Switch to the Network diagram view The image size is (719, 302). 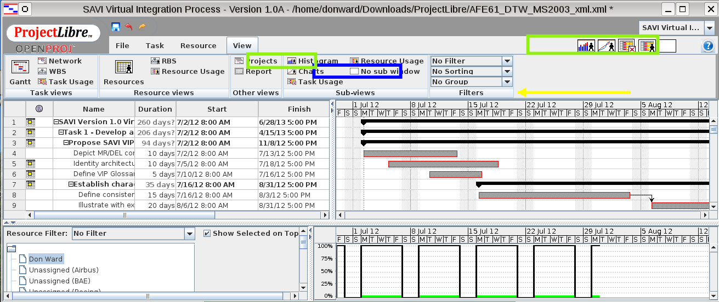[x=59, y=61]
